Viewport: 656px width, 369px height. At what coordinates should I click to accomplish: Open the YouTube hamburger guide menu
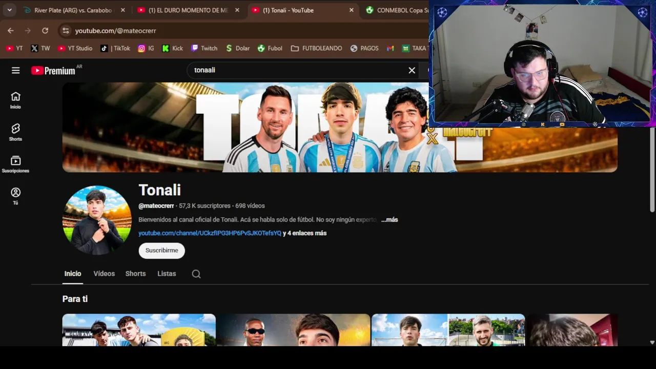(16, 70)
